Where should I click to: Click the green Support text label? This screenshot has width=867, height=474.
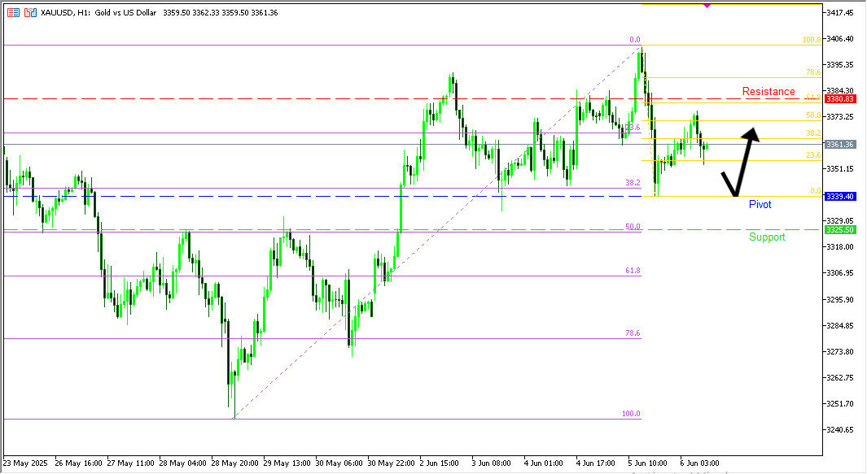click(x=767, y=237)
